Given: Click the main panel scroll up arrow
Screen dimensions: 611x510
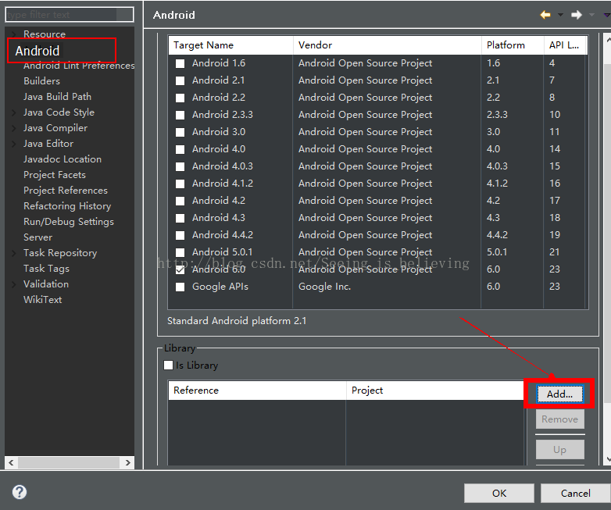Looking at the screenshot, I should tap(608, 40).
